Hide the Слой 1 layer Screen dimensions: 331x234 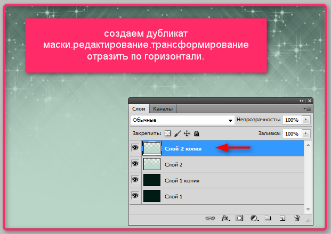tap(135, 196)
